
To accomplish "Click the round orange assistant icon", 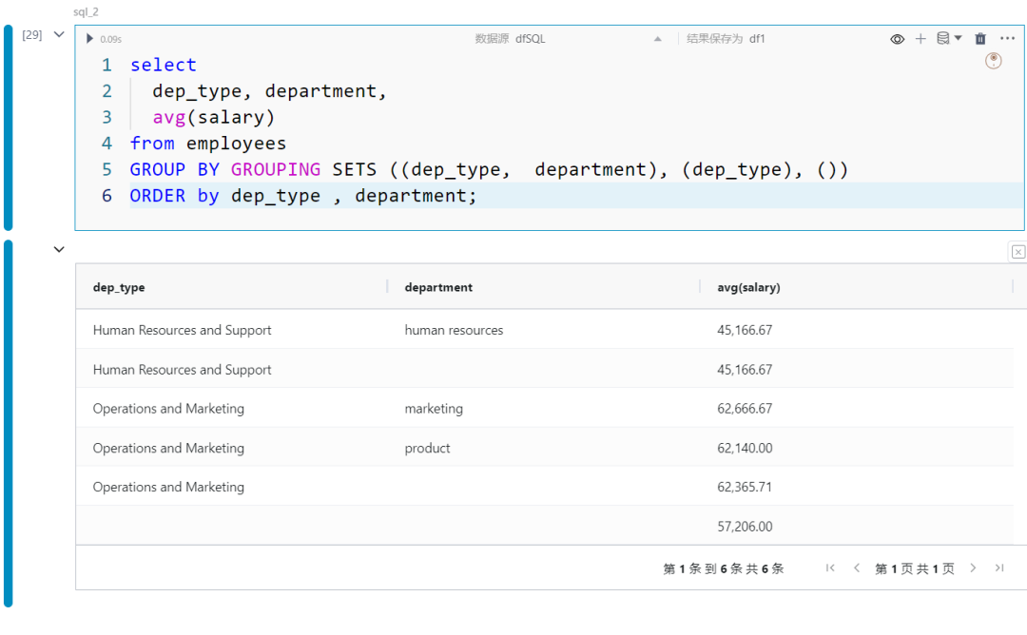I will tap(994, 61).
